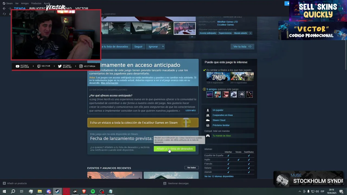347x195 pixels.
Task: Show hidden system tray icons
Action: (300, 191)
